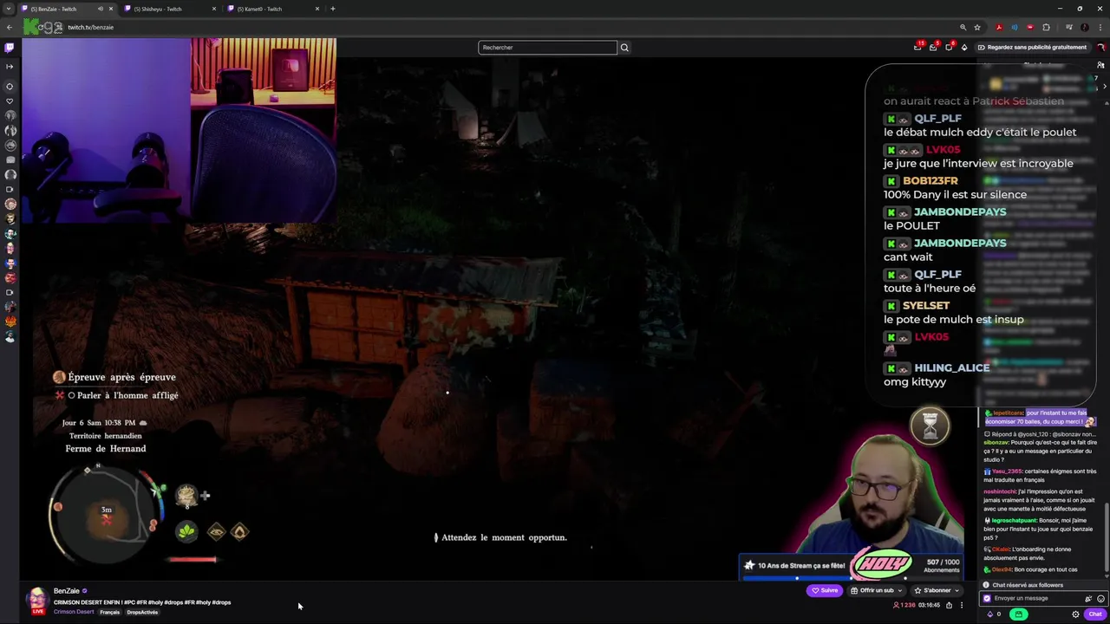Viewport: 1110px width, 624px height.
Task: Expand chat leaderboard chevron arrow
Action: (1103, 86)
